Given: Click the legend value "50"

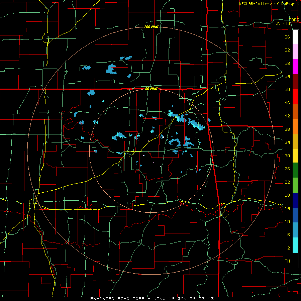Looking at the screenshot, I should click(287, 90).
